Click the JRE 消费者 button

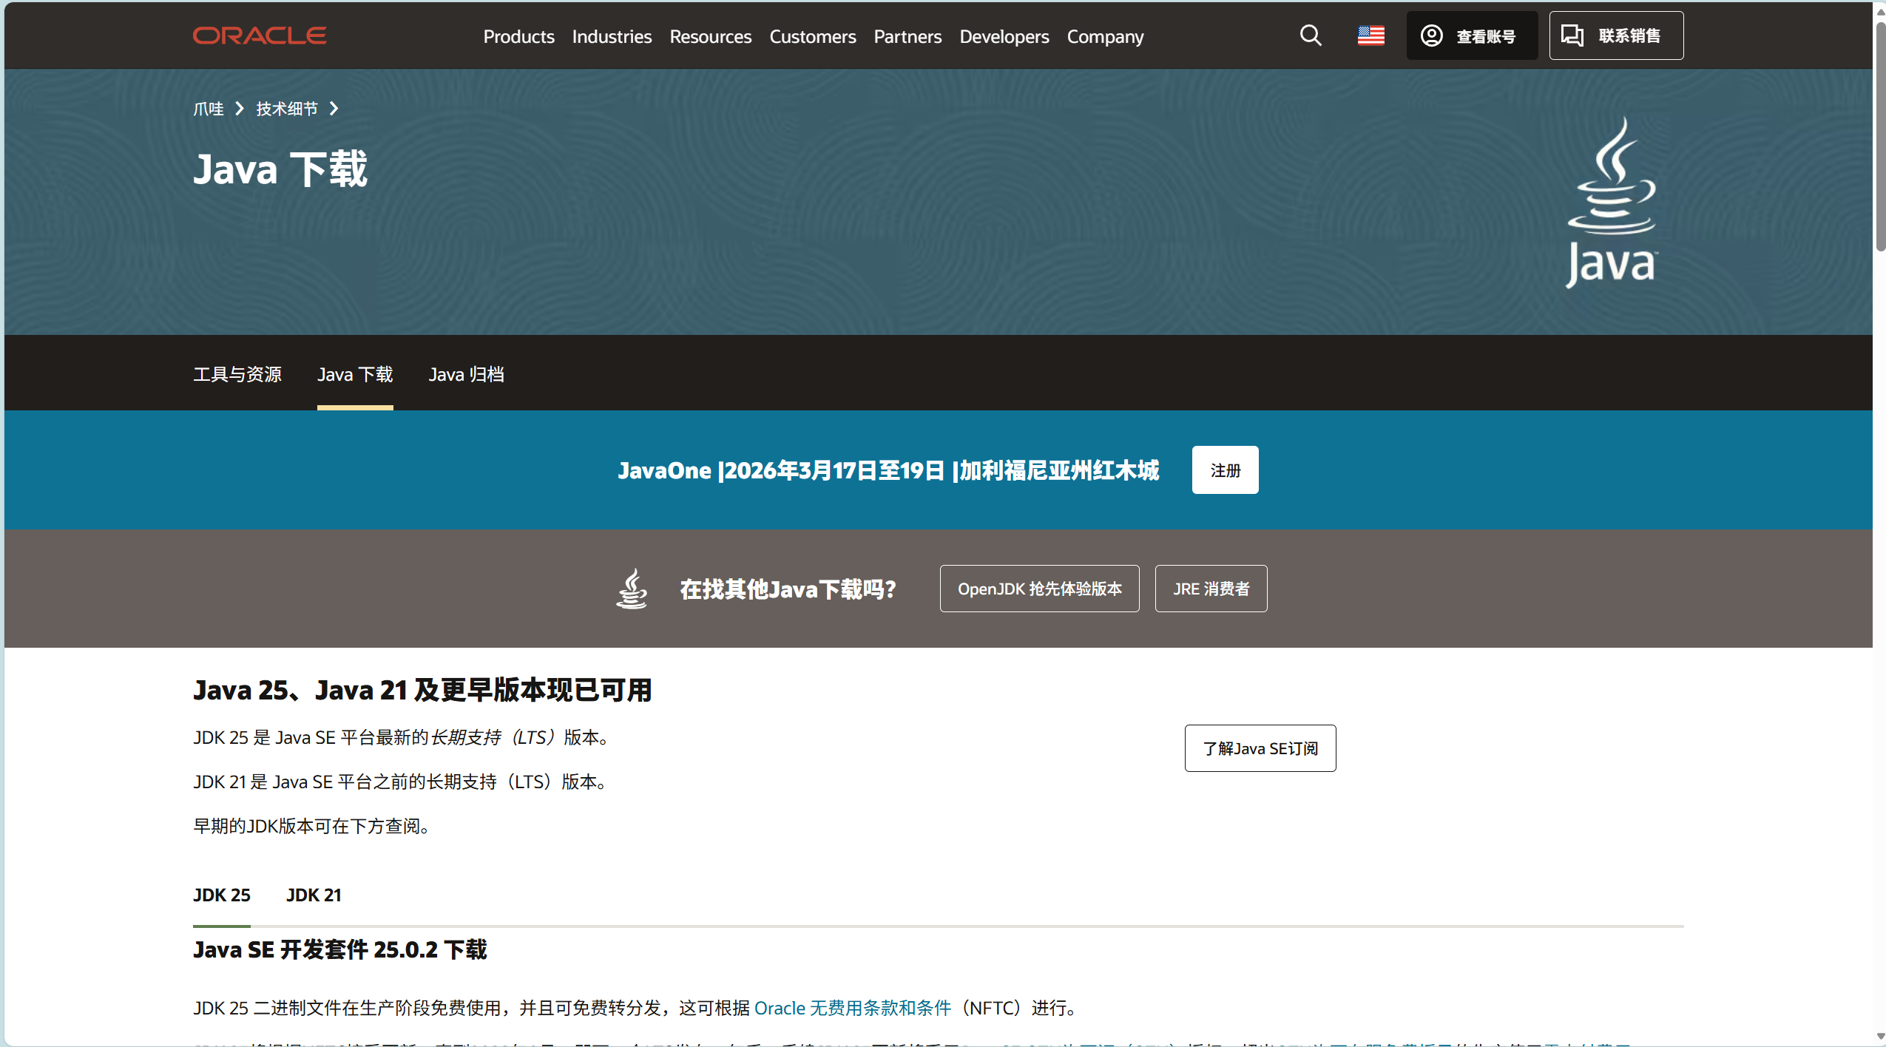coord(1211,589)
